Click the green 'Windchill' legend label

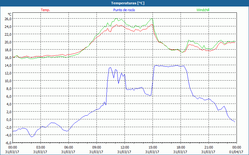(203, 10)
